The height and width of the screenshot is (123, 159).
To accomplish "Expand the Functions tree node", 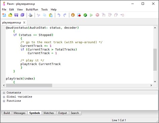I will 4,101.
